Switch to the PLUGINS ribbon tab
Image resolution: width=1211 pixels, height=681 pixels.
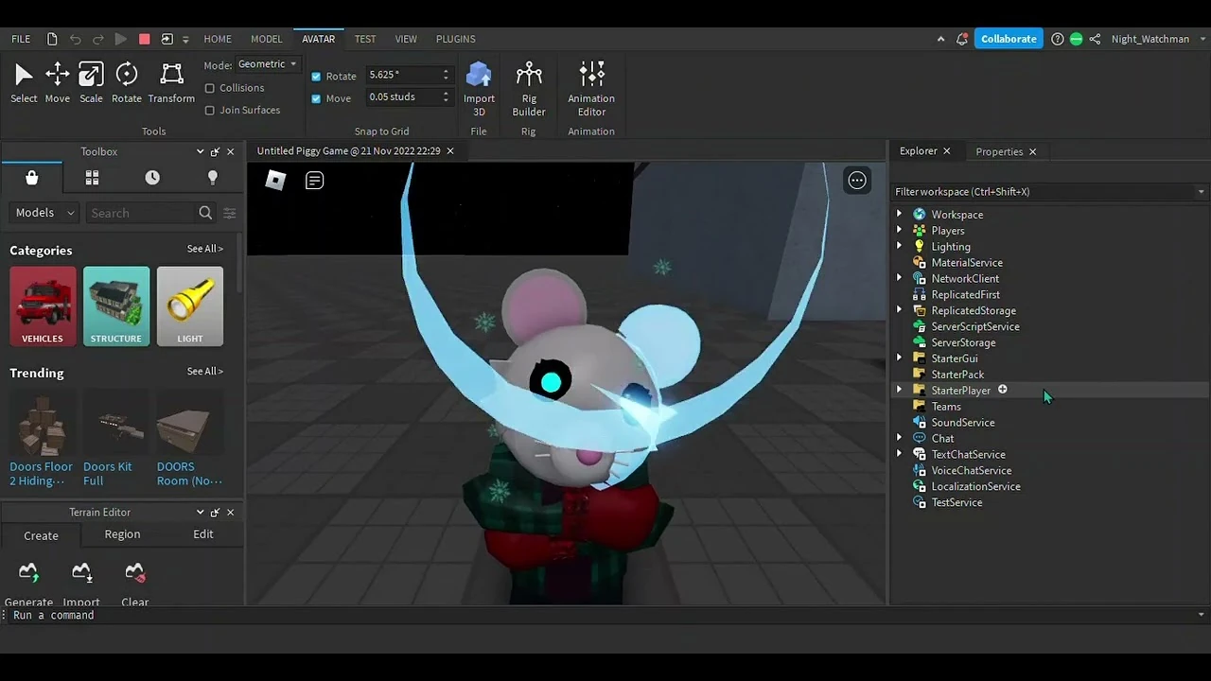click(x=455, y=39)
